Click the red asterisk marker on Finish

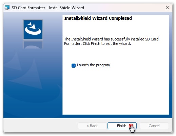click(x=131, y=125)
